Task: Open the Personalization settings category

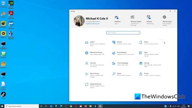Action: click(123, 53)
